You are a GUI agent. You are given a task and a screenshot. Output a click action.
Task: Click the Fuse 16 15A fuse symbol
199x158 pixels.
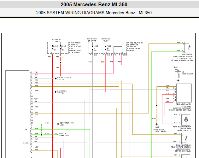pos(92,48)
